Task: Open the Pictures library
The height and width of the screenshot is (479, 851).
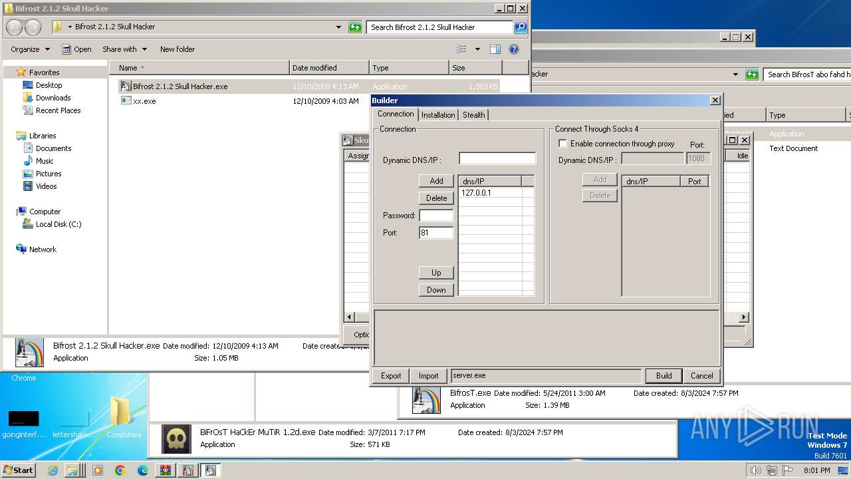Action: [49, 174]
